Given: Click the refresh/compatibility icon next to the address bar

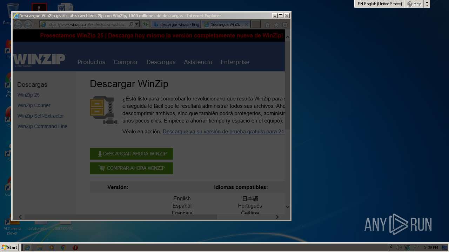Looking at the screenshot, I should 146,24.
